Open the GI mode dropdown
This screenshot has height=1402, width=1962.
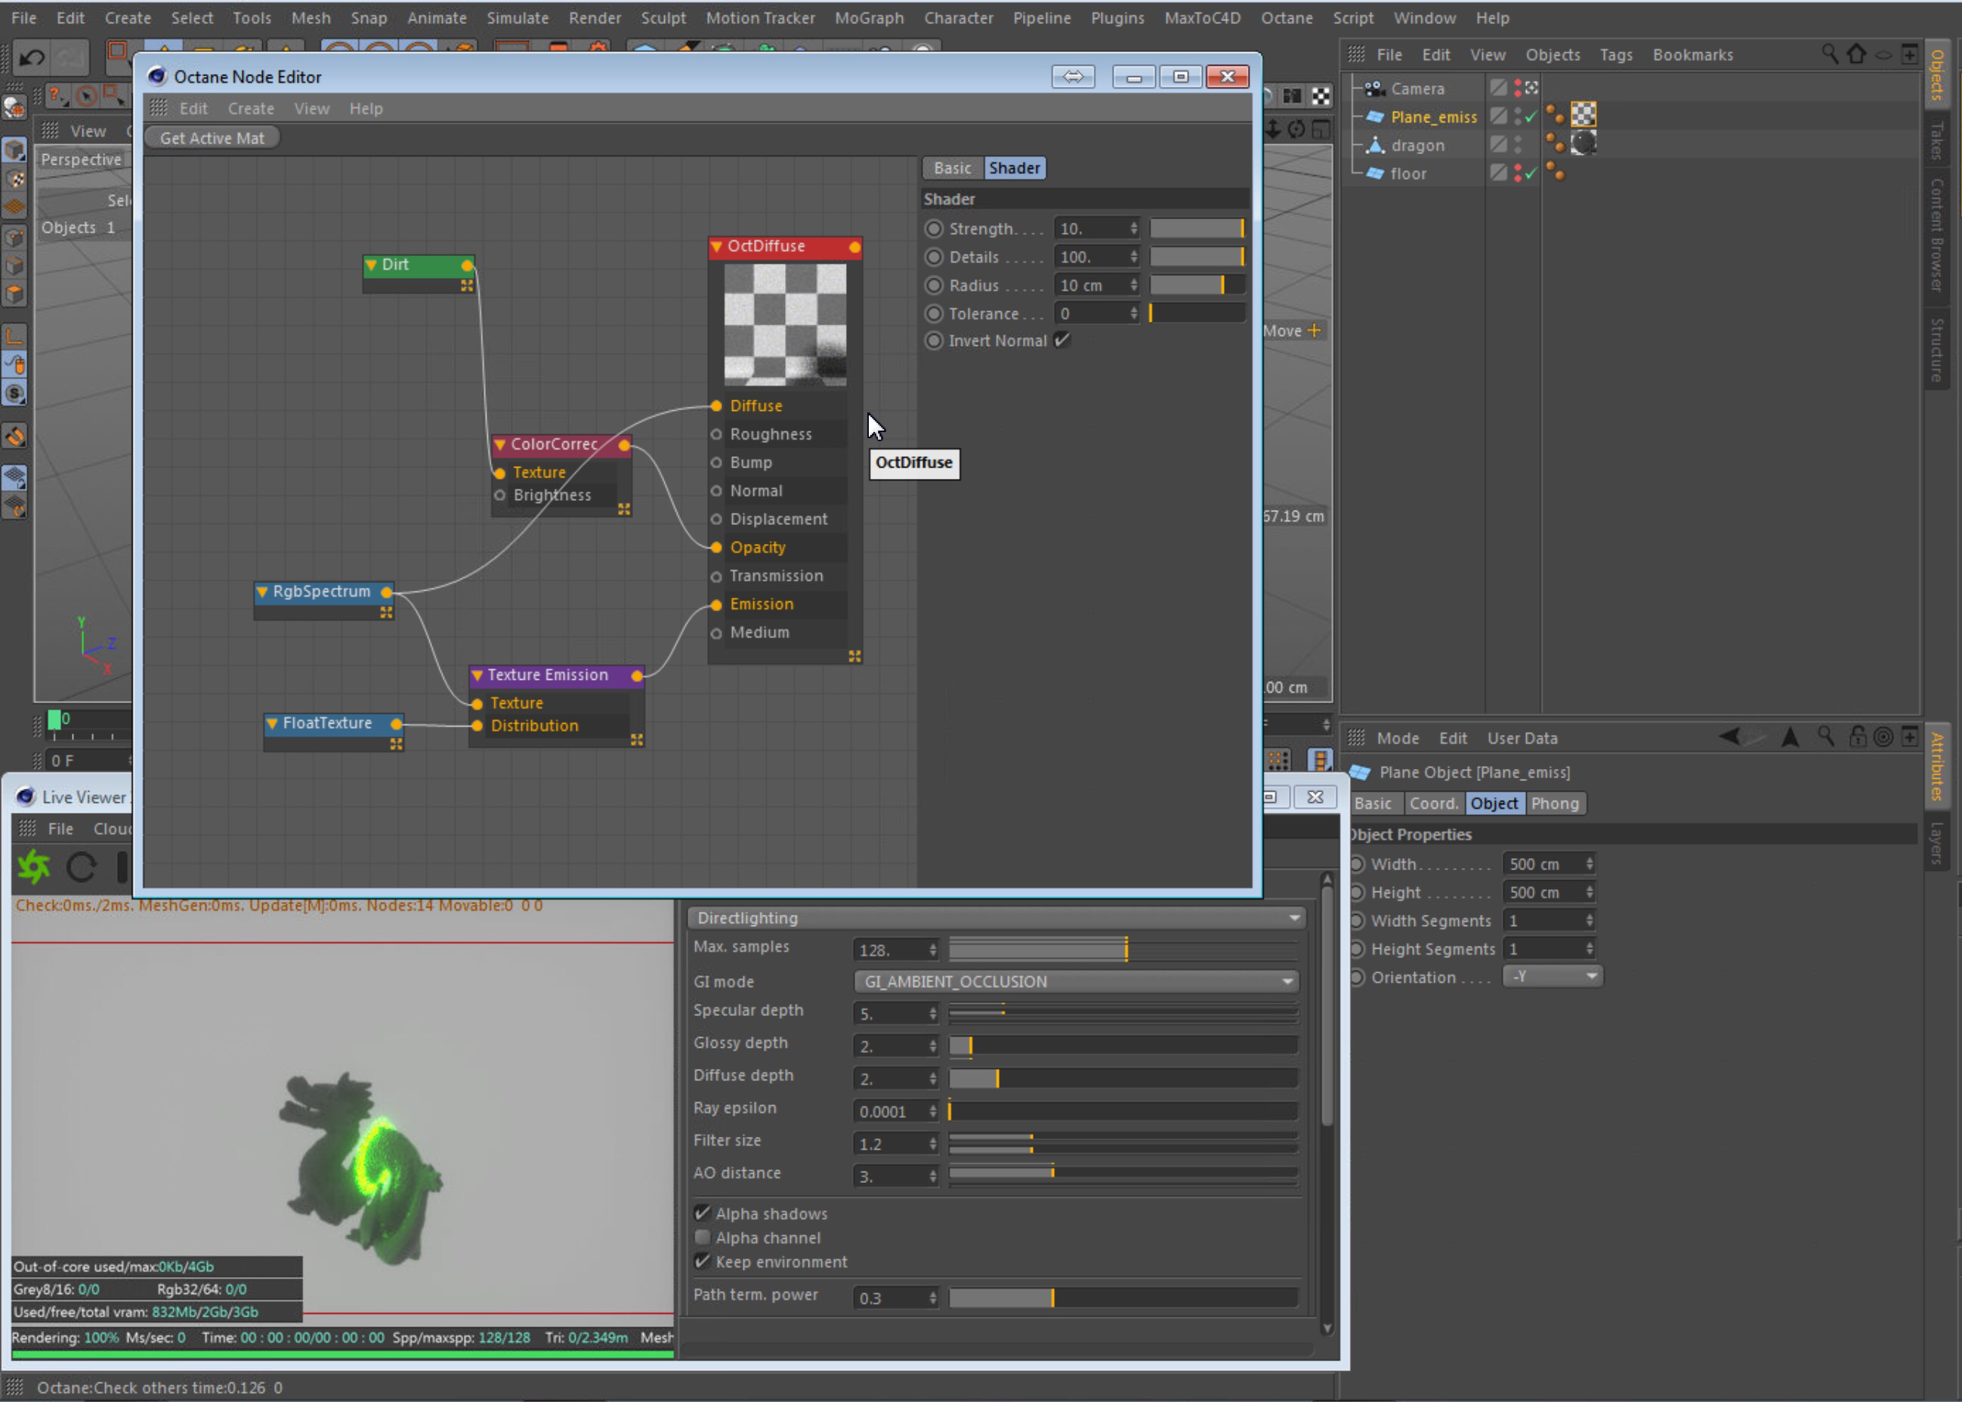coord(1076,981)
